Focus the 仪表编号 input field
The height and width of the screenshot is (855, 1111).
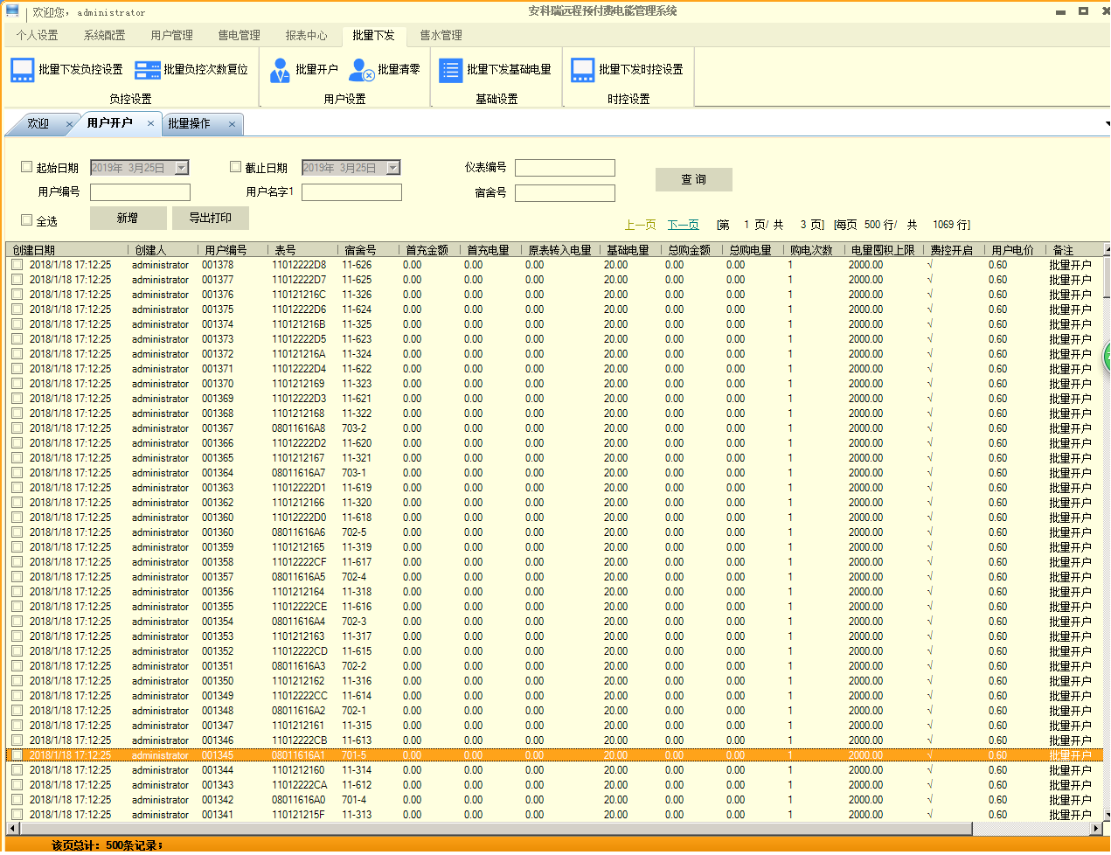[x=565, y=168]
